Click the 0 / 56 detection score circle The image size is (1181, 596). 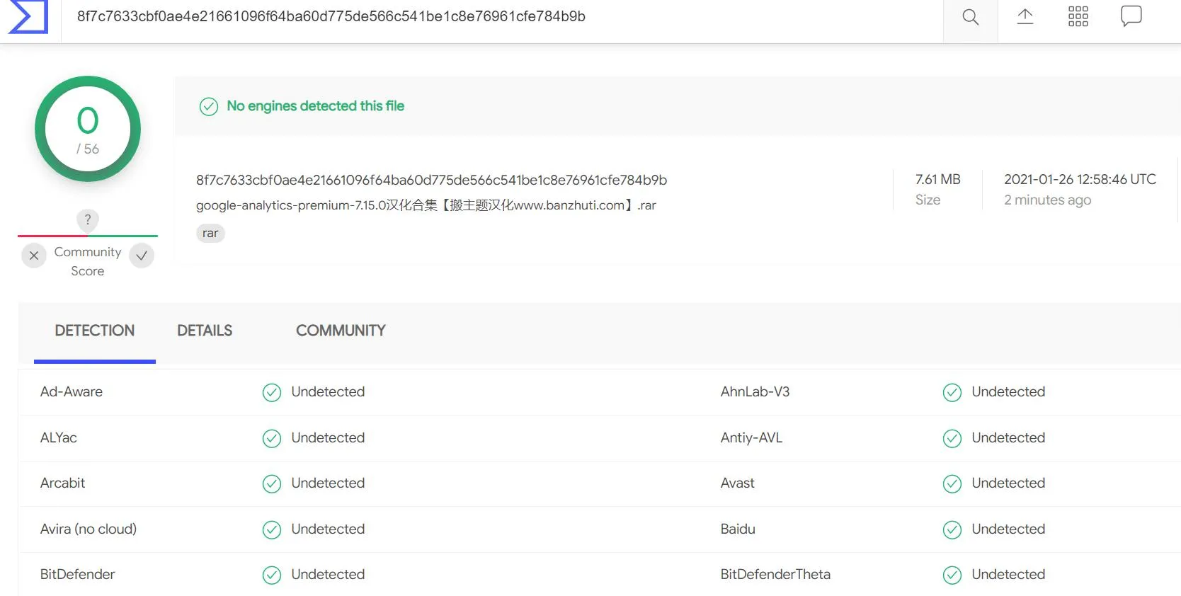88,129
